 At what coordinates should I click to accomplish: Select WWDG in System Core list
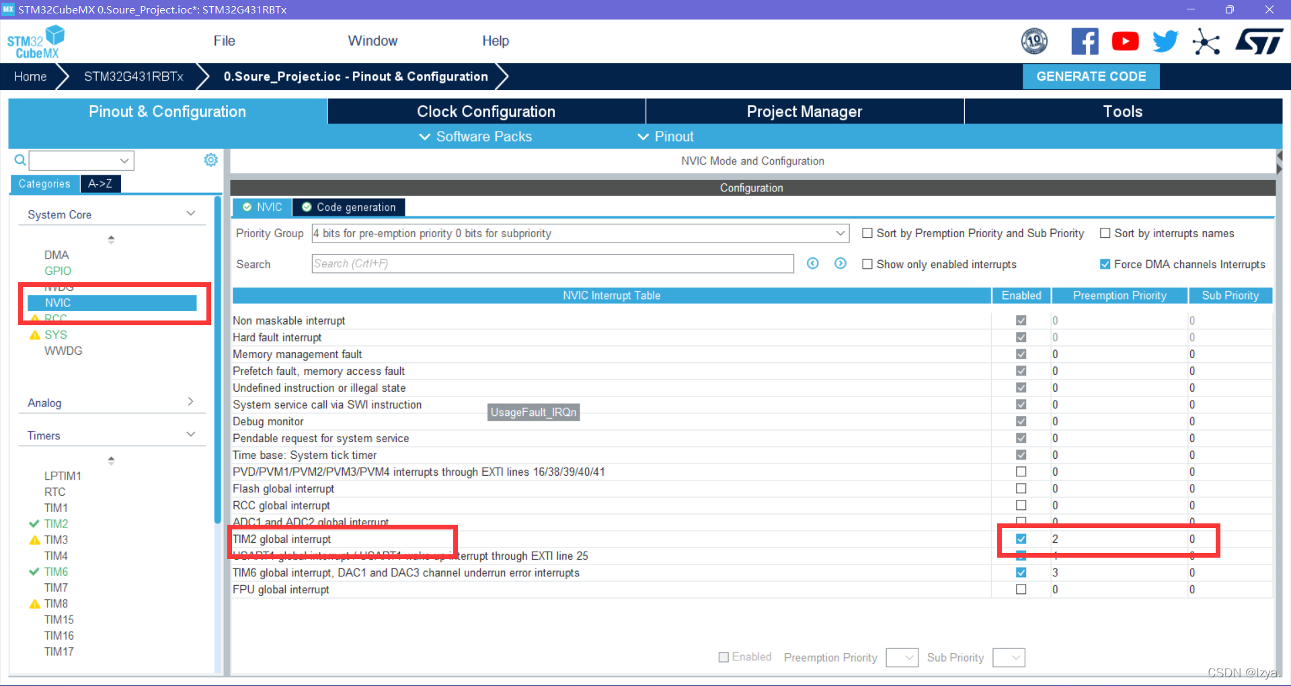(x=63, y=351)
